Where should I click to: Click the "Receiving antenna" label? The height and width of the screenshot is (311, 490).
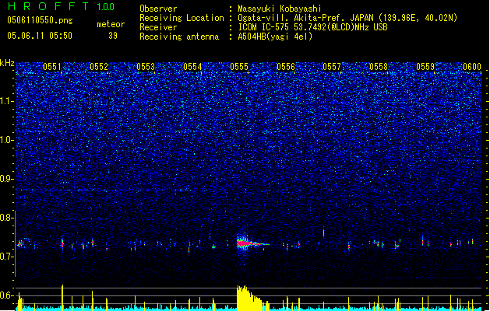pyautogui.click(x=179, y=37)
